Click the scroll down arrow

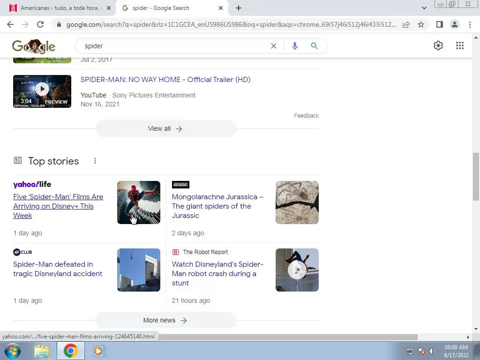(x=476, y=330)
